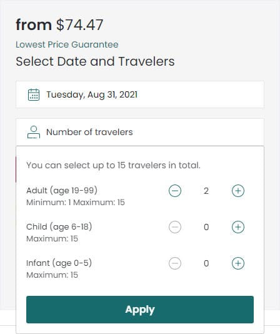Image resolution: width=280 pixels, height=334 pixels.
Task: Open the Lowest Price Guarantee link
Action: click(x=67, y=44)
